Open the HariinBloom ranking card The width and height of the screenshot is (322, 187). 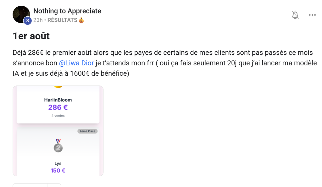(x=58, y=104)
